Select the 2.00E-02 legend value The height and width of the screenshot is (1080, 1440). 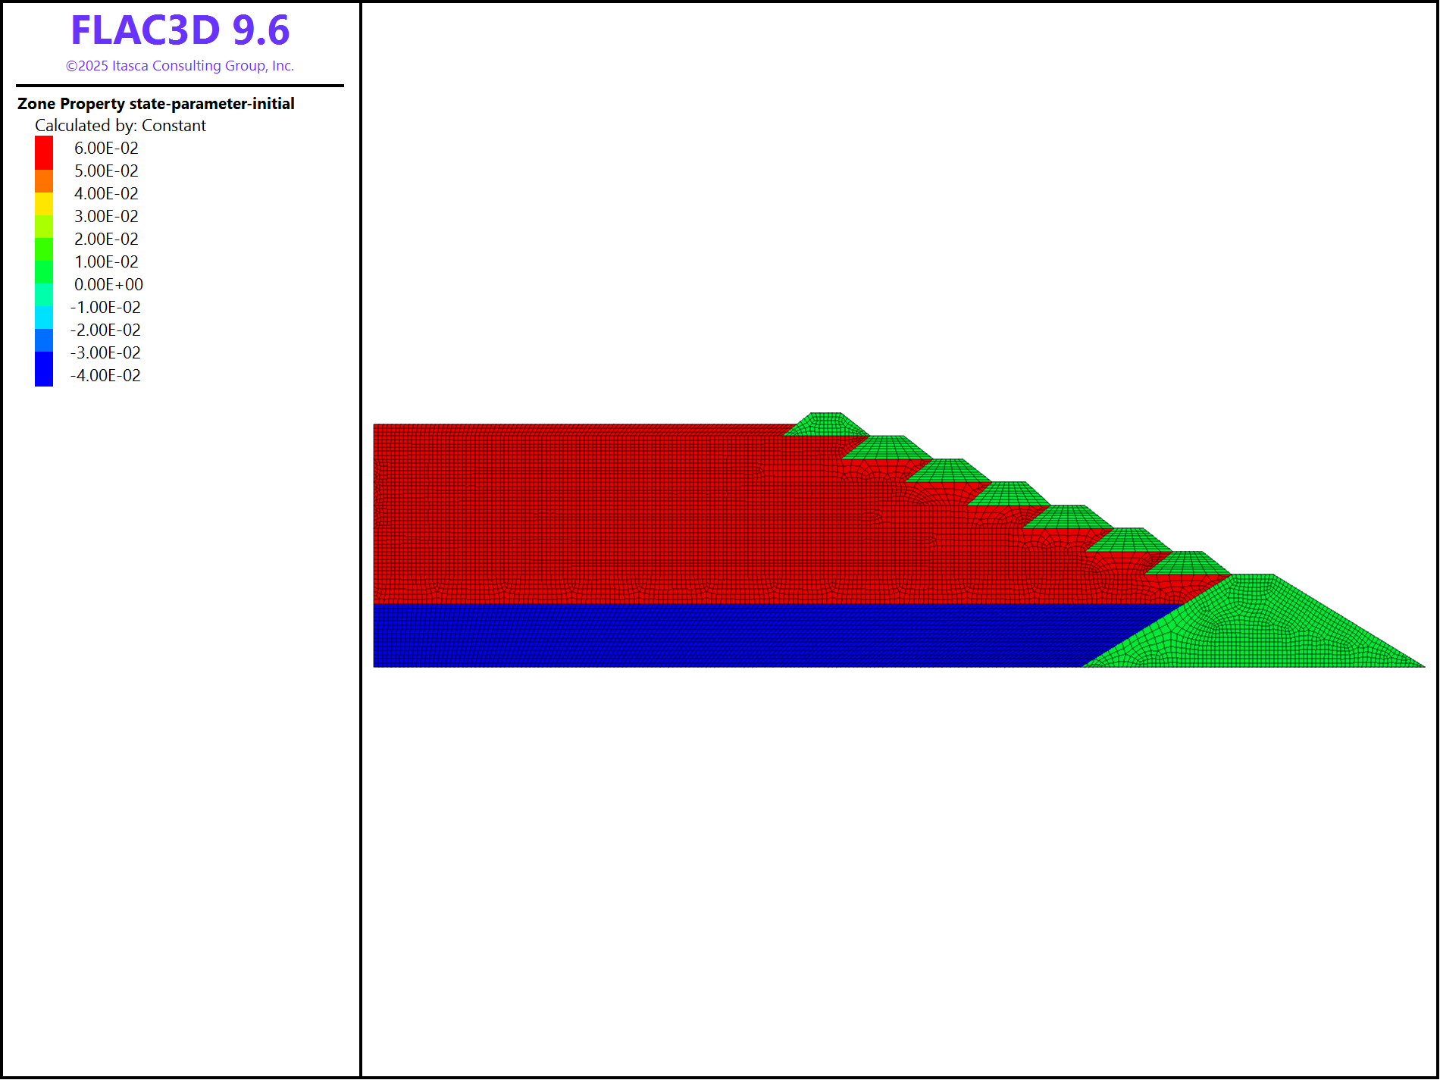pyautogui.click(x=106, y=239)
